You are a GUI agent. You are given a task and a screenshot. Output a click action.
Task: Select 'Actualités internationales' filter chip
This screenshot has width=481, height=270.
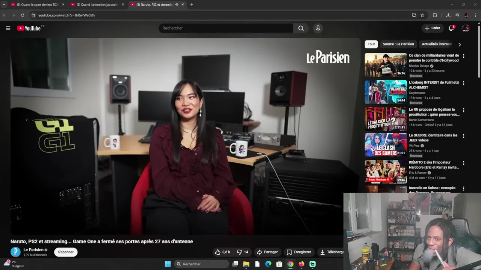coord(437,44)
